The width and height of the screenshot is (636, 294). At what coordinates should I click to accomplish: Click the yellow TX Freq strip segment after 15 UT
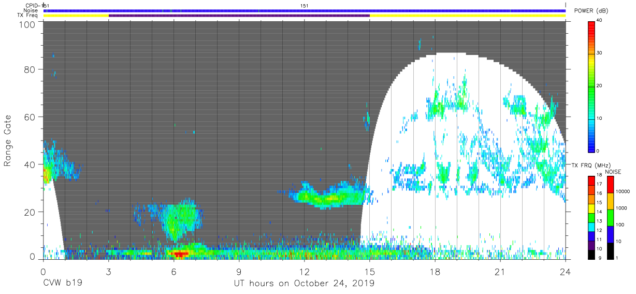(468, 16)
